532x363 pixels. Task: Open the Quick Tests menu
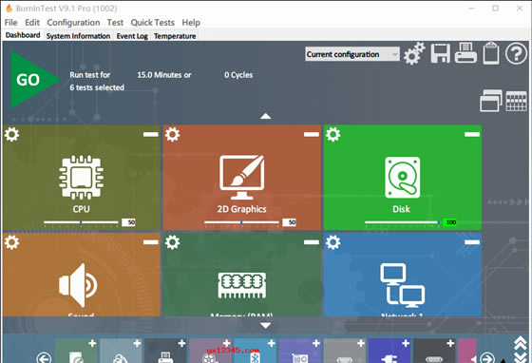[152, 23]
